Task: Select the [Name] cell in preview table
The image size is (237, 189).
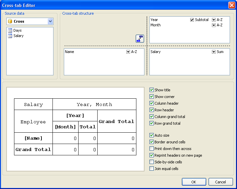Action: 33,138
